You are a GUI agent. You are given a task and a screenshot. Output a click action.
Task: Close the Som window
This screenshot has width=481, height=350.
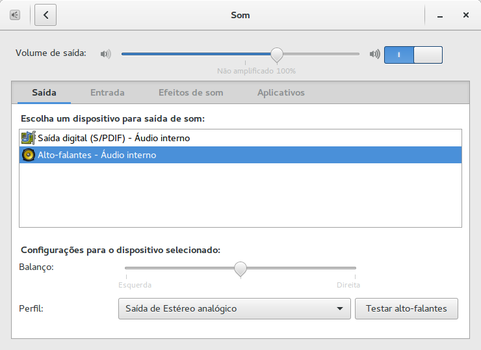coord(465,15)
